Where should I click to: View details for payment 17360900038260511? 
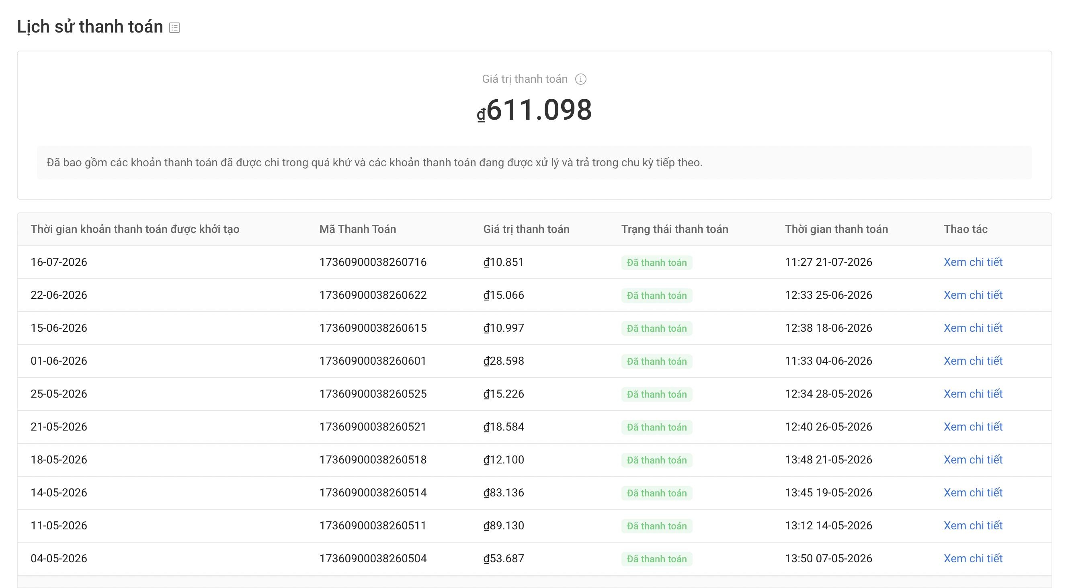coord(973,525)
